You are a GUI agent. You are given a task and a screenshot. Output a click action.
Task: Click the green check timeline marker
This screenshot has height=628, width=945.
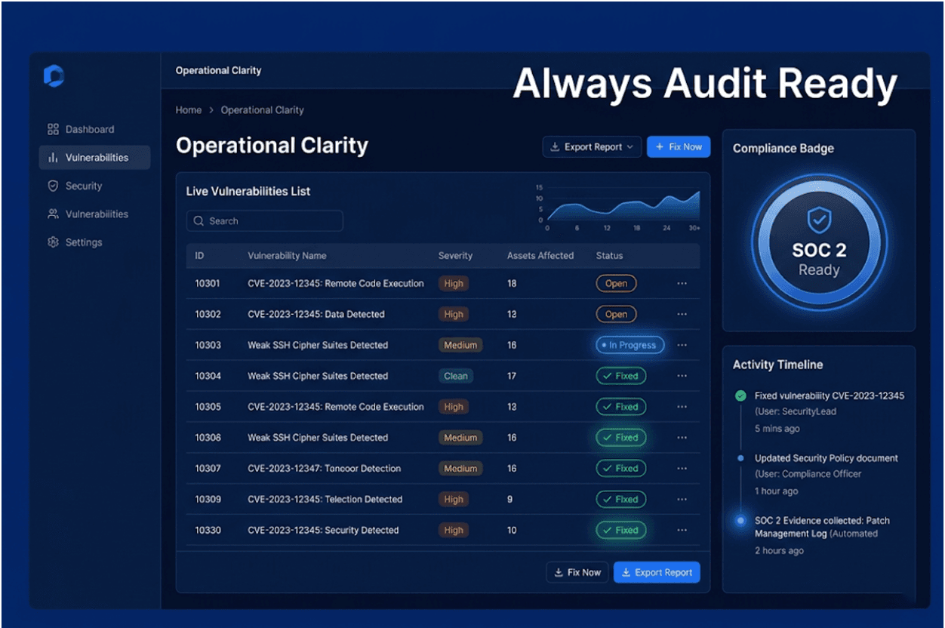pyautogui.click(x=740, y=396)
